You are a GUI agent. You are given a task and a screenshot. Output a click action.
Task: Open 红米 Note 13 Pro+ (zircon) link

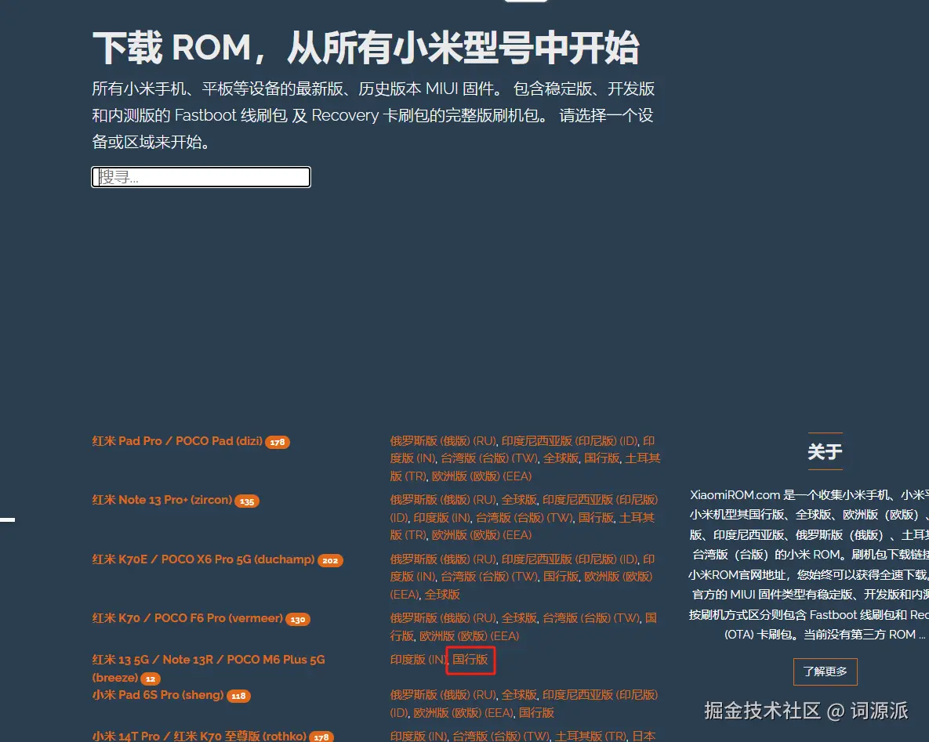pyautogui.click(x=161, y=500)
